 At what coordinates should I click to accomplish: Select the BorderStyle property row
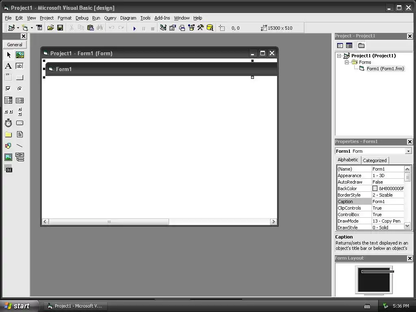coord(370,195)
